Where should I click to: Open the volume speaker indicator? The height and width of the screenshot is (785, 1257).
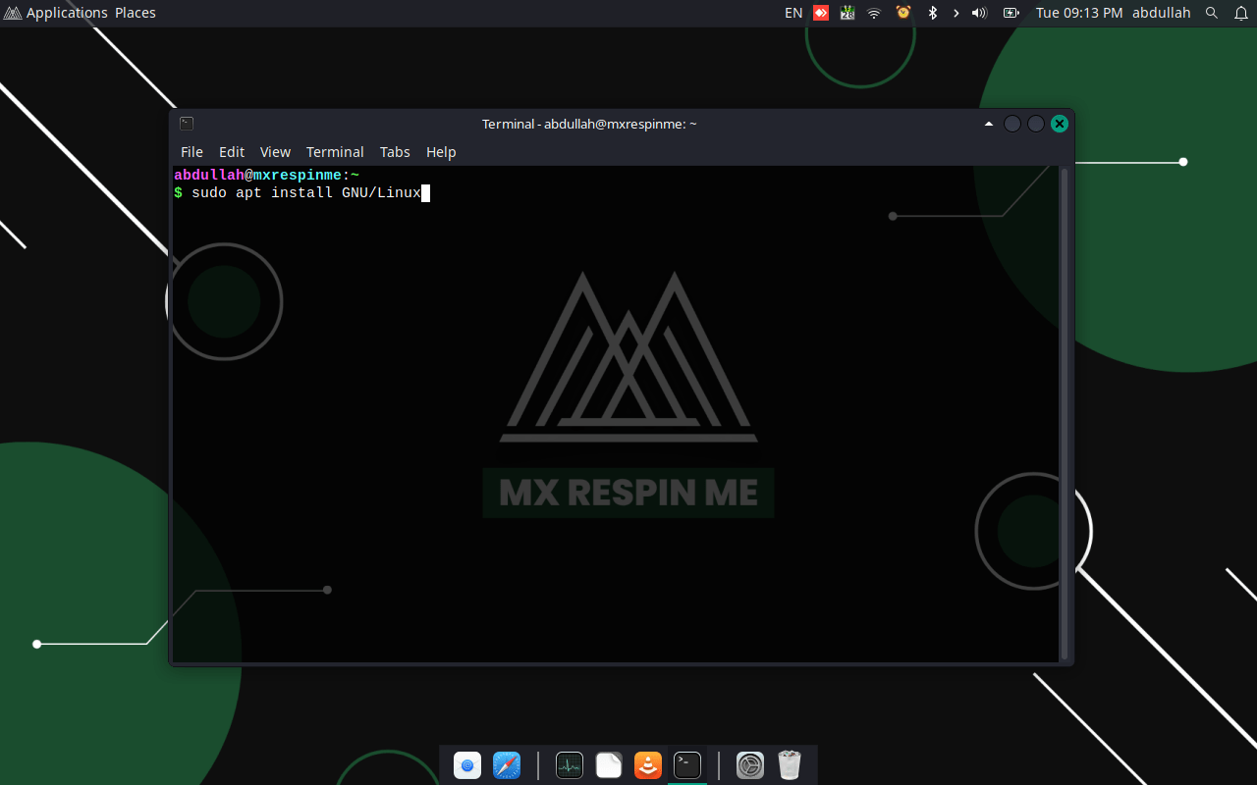tap(979, 13)
